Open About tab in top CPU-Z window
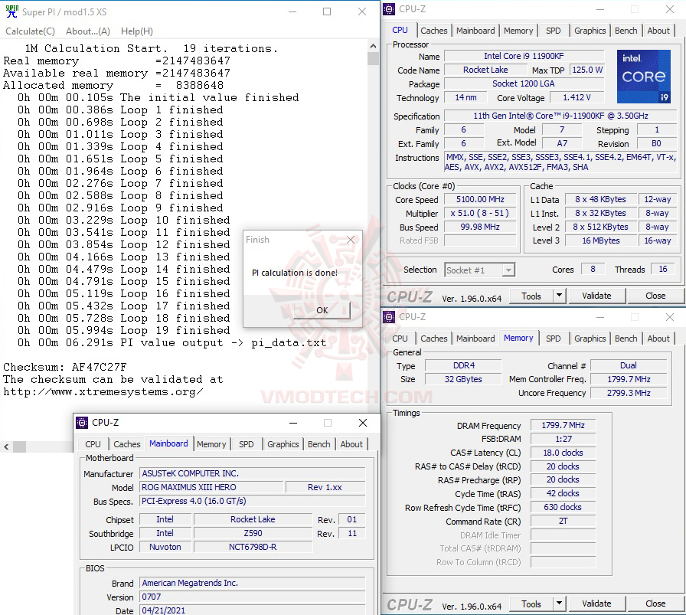The width and height of the screenshot is (686, 615). pos(658,31)
